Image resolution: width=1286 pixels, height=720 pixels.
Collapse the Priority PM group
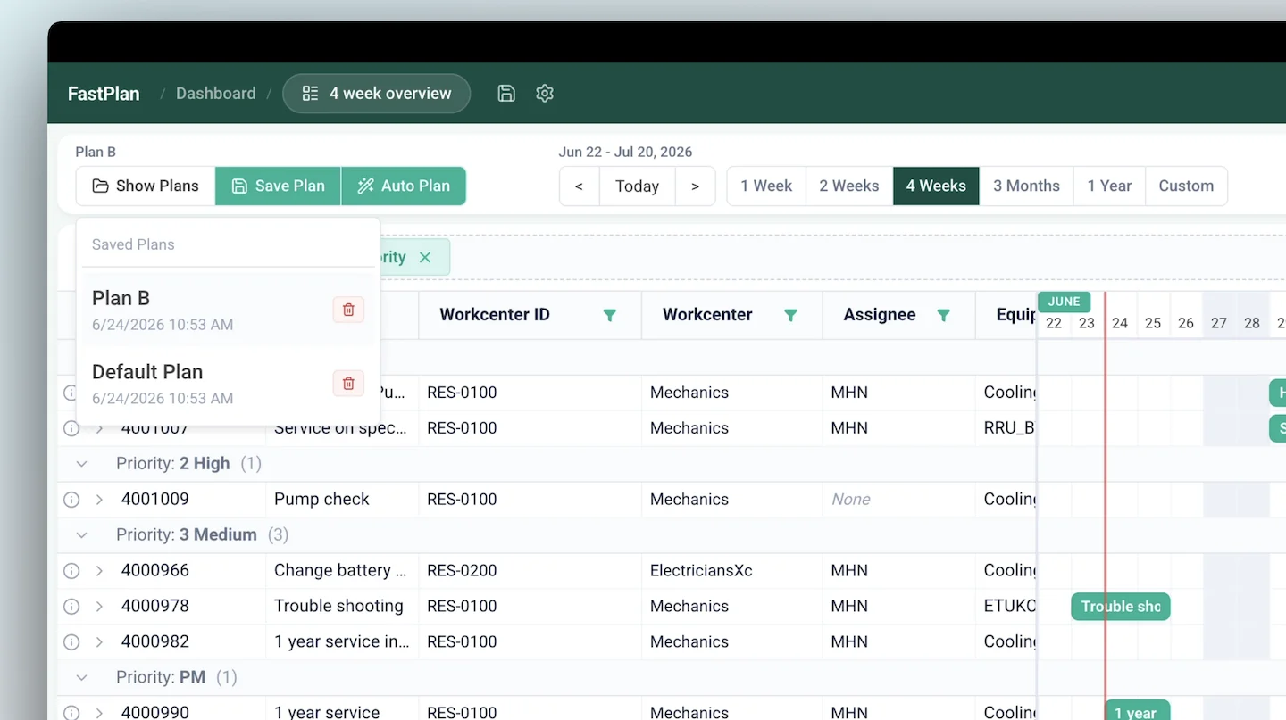coord(81,678)
